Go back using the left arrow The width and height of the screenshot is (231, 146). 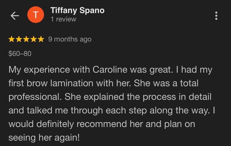click(x=15, y=16)
